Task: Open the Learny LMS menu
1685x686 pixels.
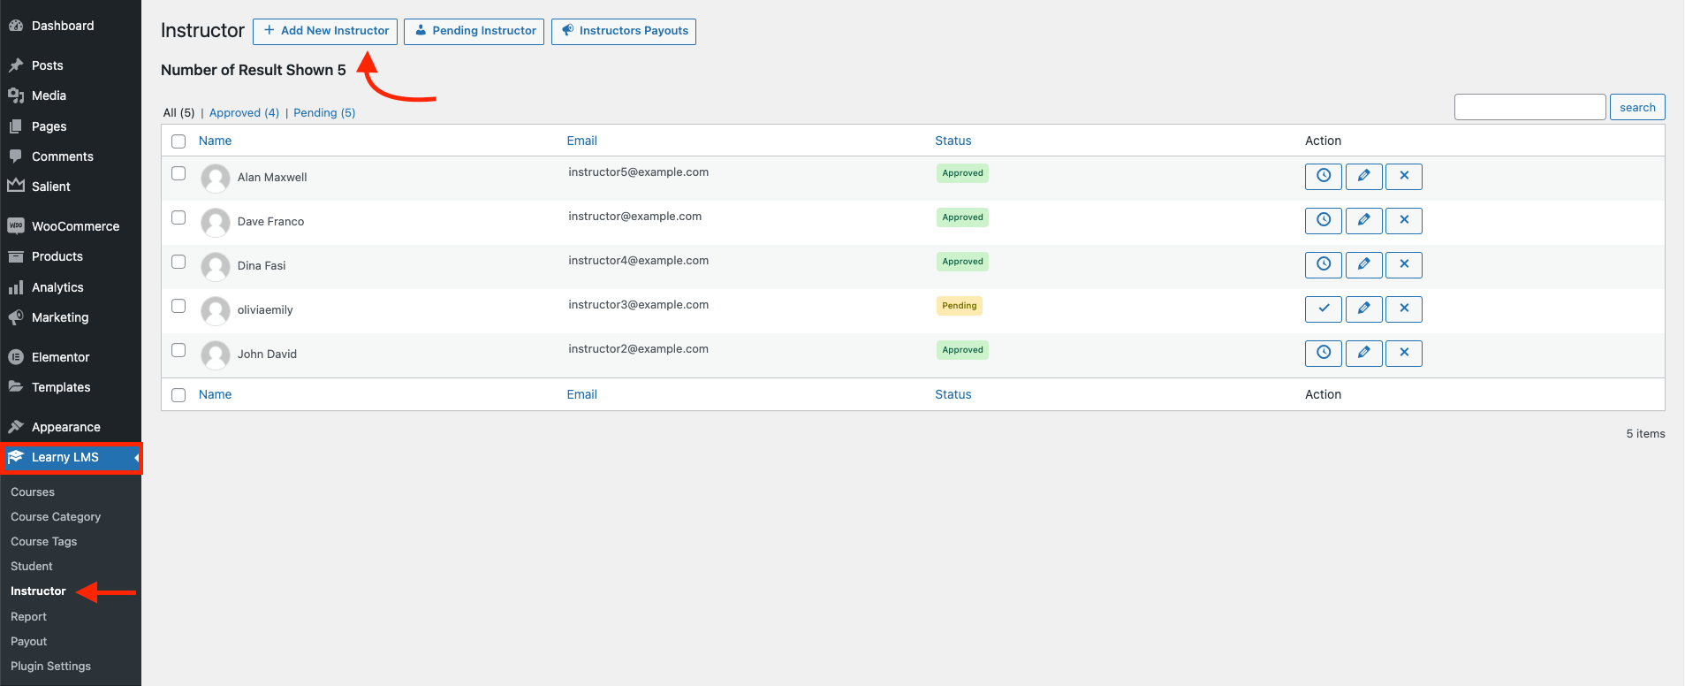Action: pyautogui.click(x=71, y=457)
